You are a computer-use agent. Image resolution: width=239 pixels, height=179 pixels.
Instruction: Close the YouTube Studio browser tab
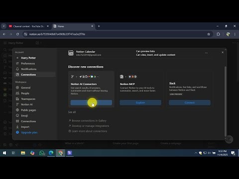point(48,26)
